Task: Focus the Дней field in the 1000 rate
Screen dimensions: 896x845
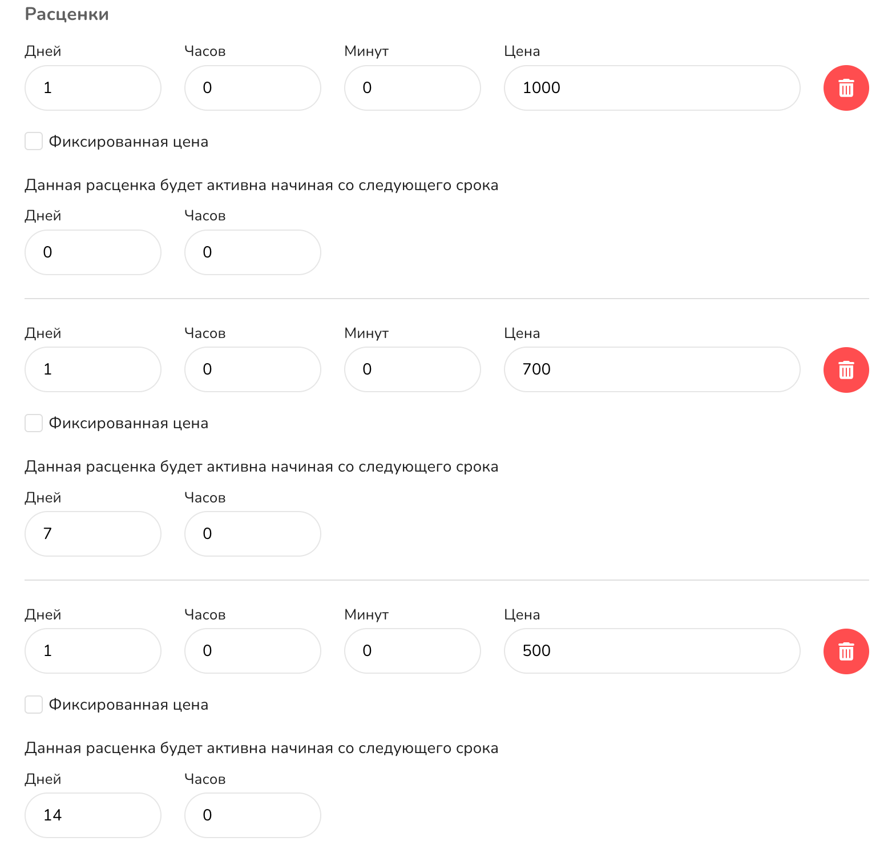Action: pyautogui.click(x=93, y=88)
